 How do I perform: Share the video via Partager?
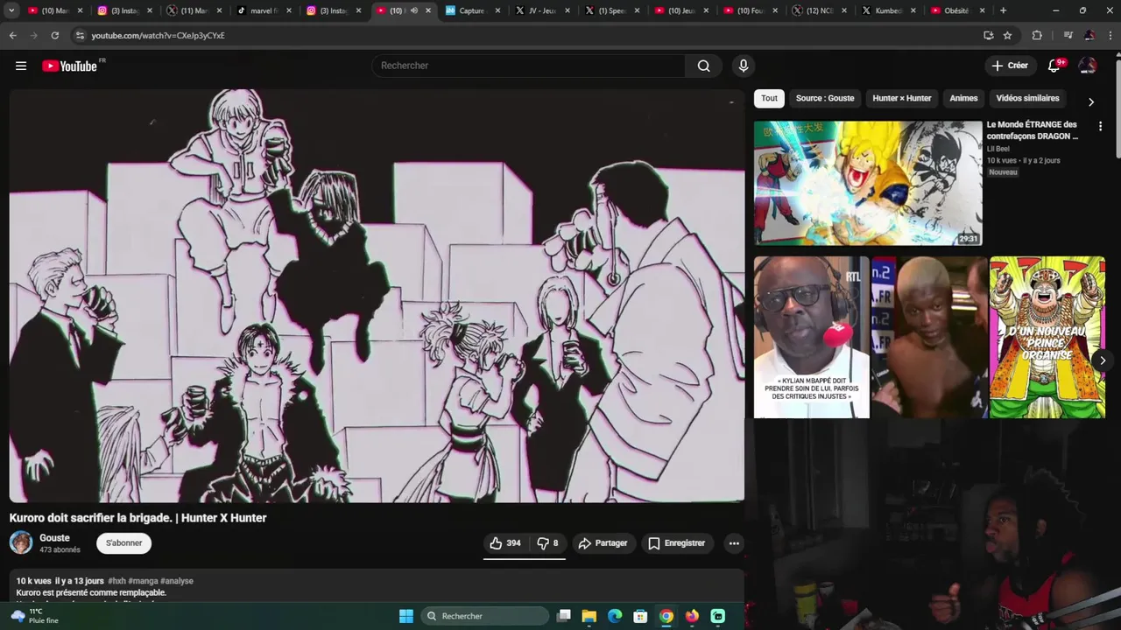click(x=603, y=543)
